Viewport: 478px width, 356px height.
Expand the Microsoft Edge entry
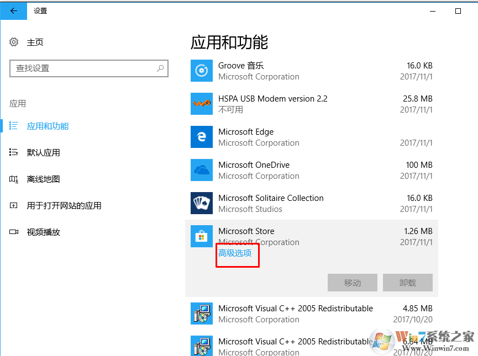click(x=309, y=137)
